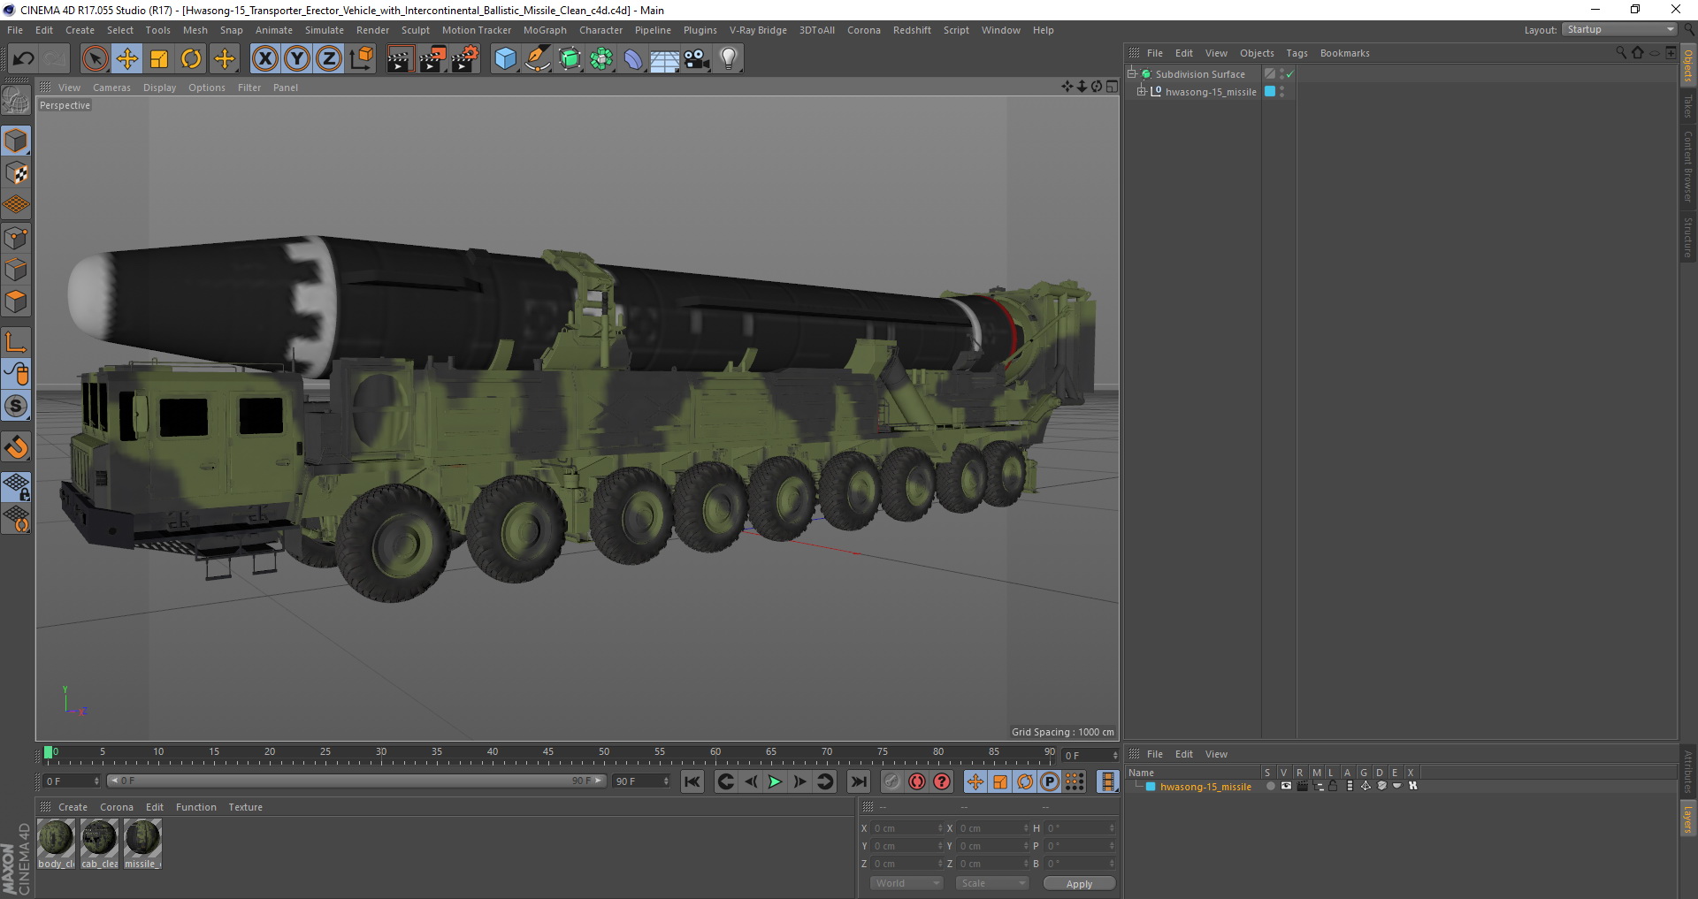Toggle hwasong-15_missile layer solo dot
The image size is (1698, 899).
tap(1270, 786)
